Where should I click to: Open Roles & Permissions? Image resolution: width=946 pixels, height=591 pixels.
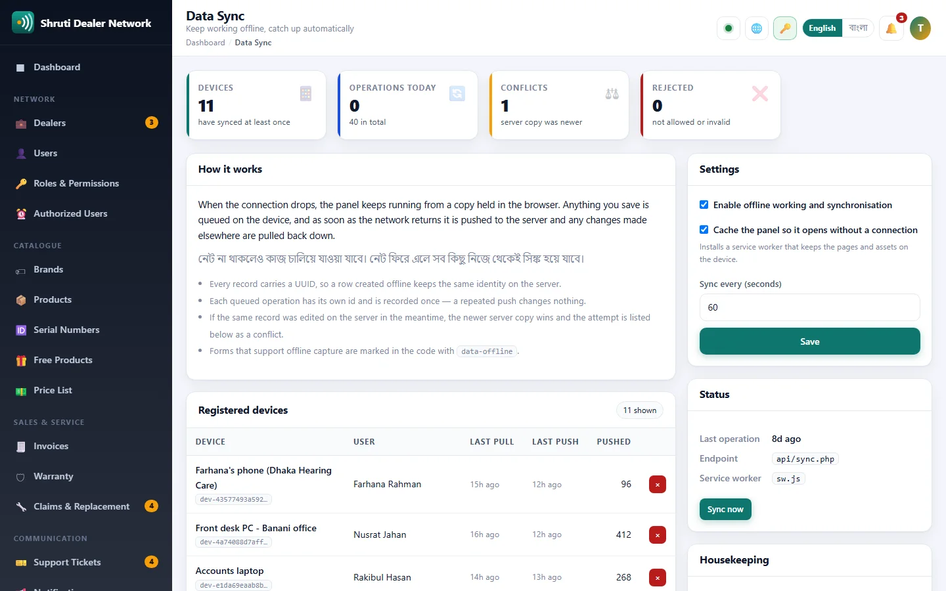click(x=86, y=184)
